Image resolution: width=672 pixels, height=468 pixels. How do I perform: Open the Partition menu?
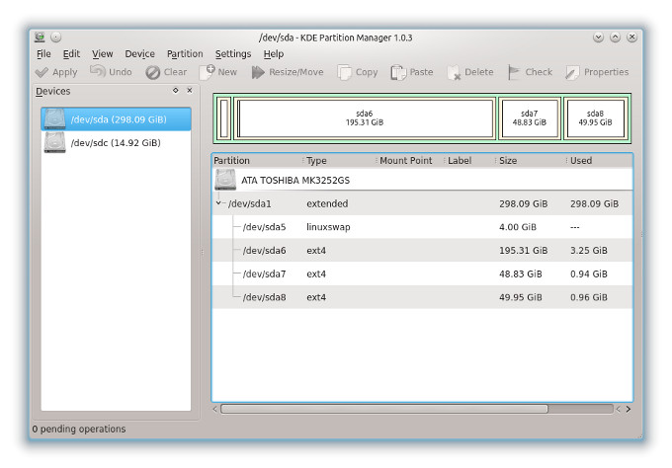coord(185,54)
